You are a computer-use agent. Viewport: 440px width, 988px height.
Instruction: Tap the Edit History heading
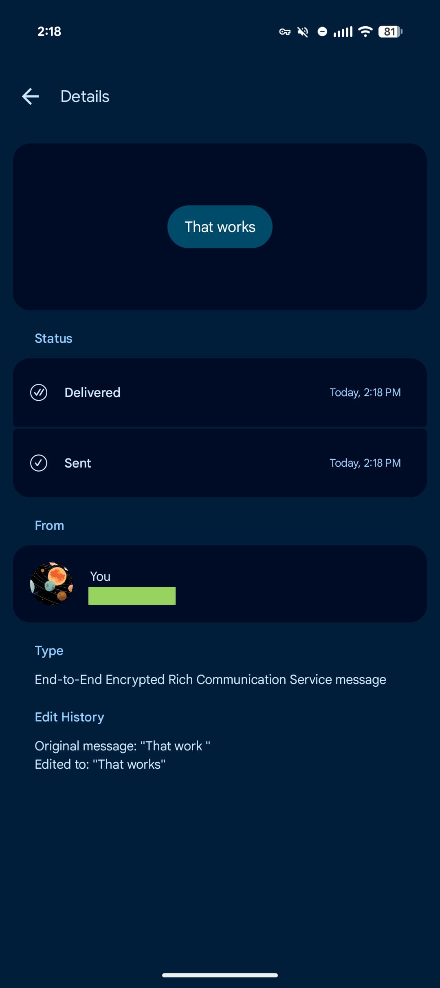tap(70, 717)
